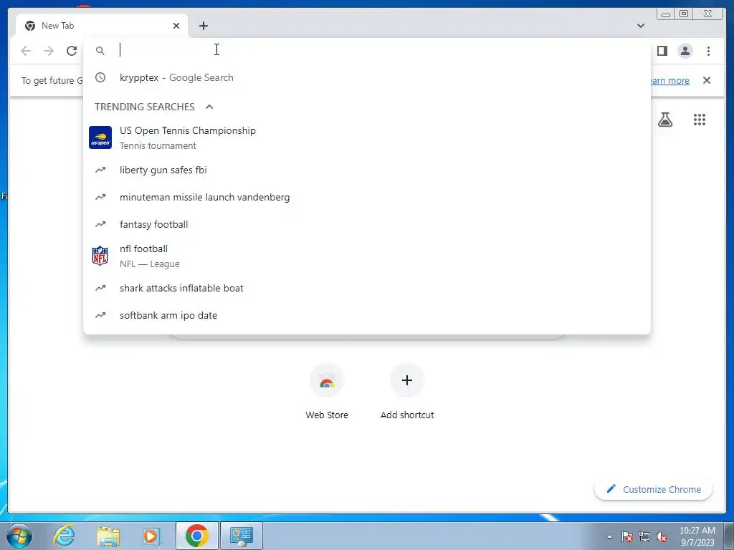Screen dimensions: 734x550
Task: Click the muted volume speaker icon
Action: pos(662,536)
